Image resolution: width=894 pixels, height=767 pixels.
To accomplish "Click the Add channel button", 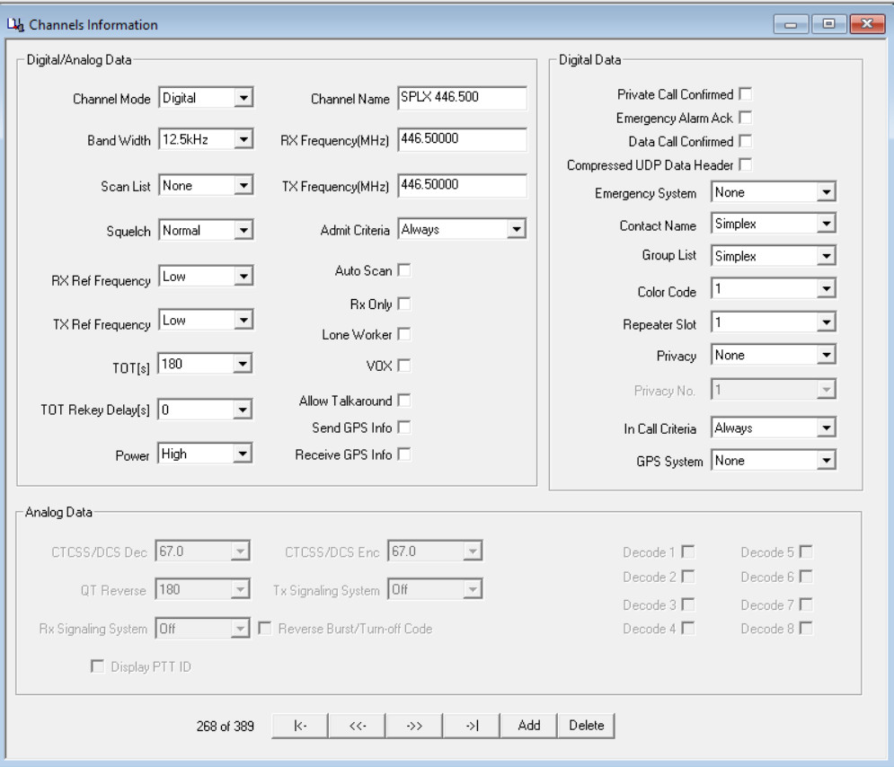I will click(528, 726).
